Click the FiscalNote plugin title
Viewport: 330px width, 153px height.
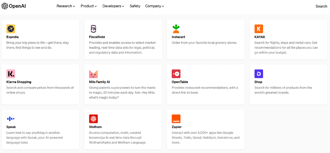pyautogui.click(x=97, y=37)
